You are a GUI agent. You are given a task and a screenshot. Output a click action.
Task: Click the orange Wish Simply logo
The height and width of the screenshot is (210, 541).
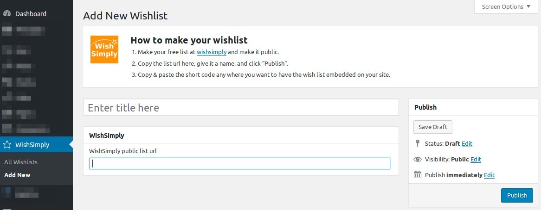[x=104, y=49]
